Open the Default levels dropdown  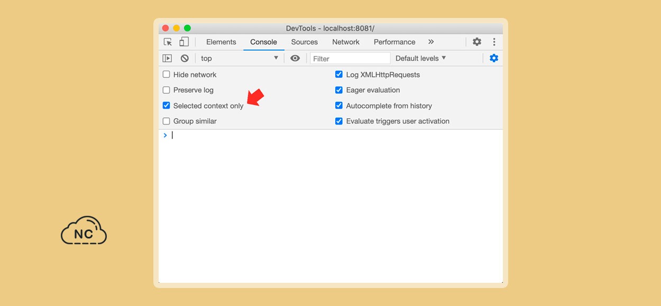click(421, 58)
